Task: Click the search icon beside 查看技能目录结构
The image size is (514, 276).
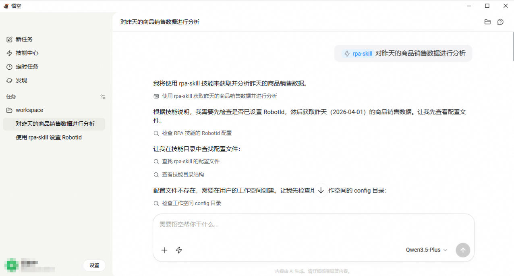Action: coord(156,175)
